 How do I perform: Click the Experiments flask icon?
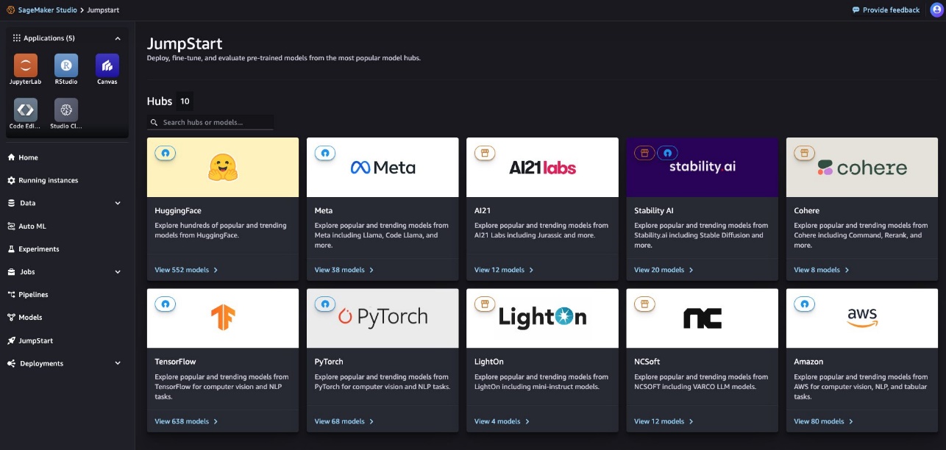point(11,249)
